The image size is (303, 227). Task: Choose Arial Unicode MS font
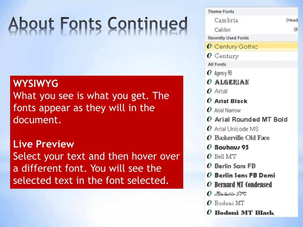tap(236, 129)
